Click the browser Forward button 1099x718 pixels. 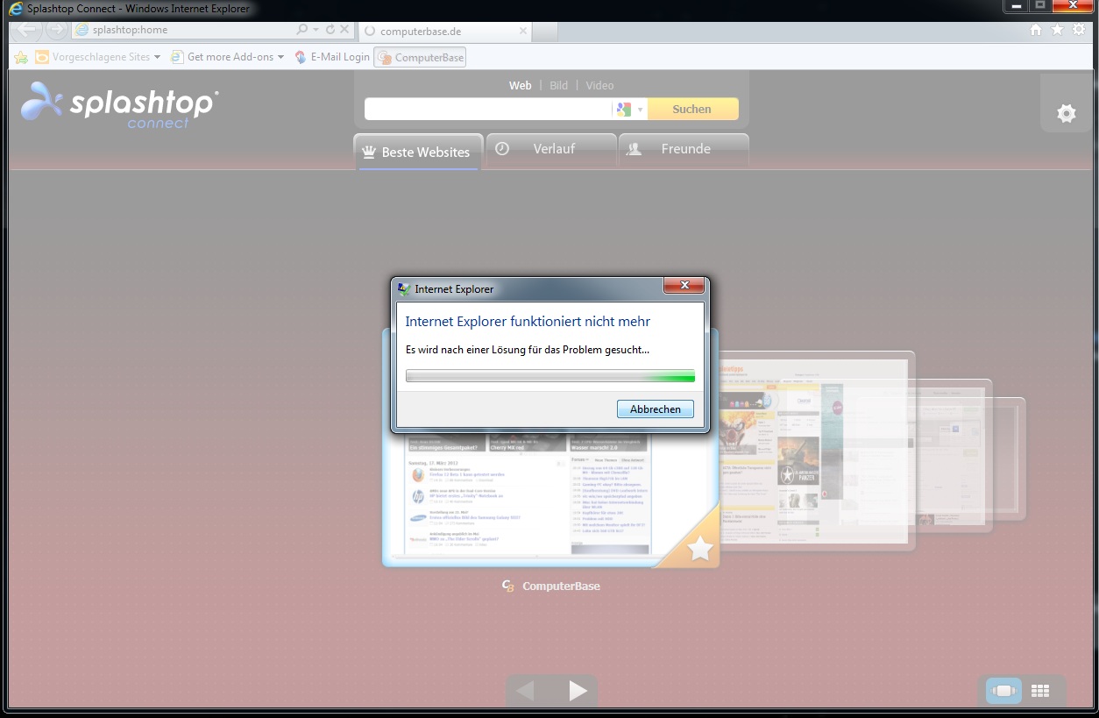(56, 30)
